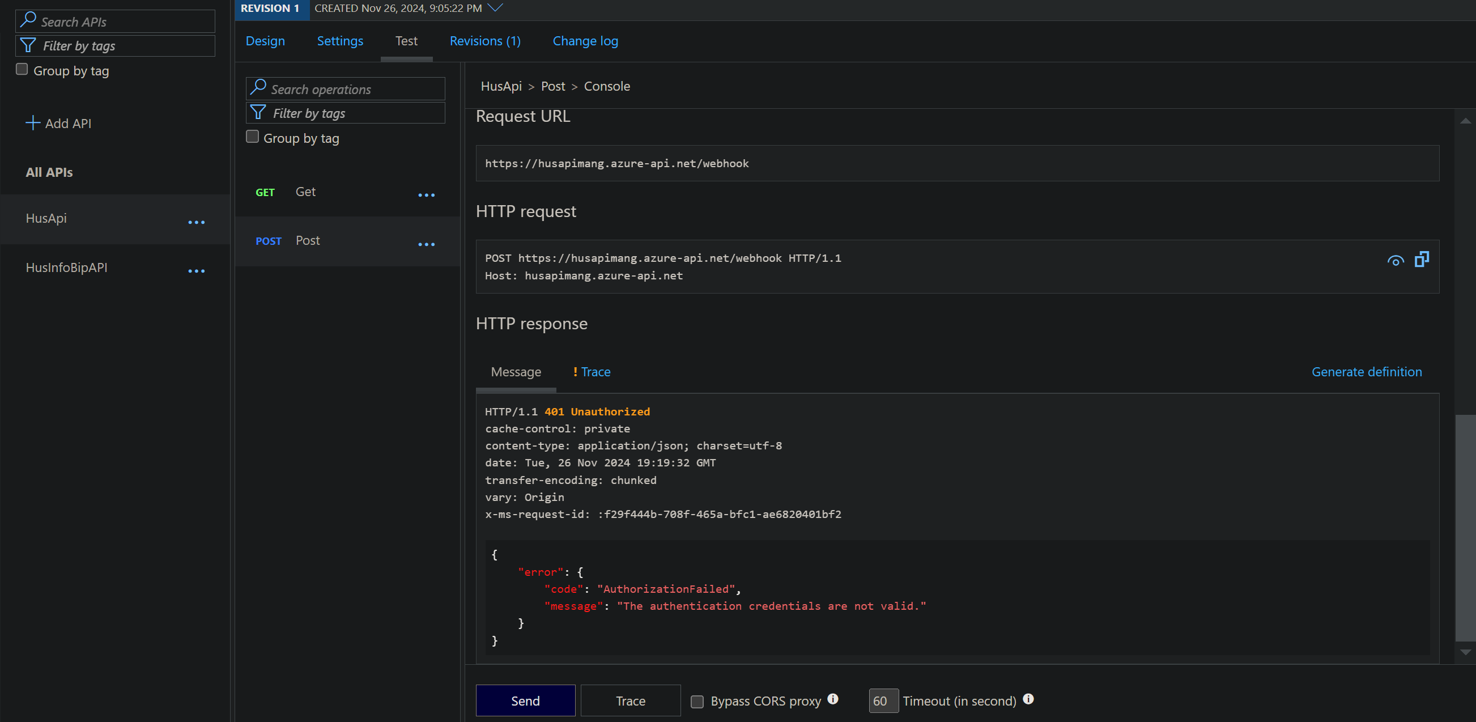1476x722 pixels.
Task: Click the plus icon next to Add API
Action: click(33, 123)
